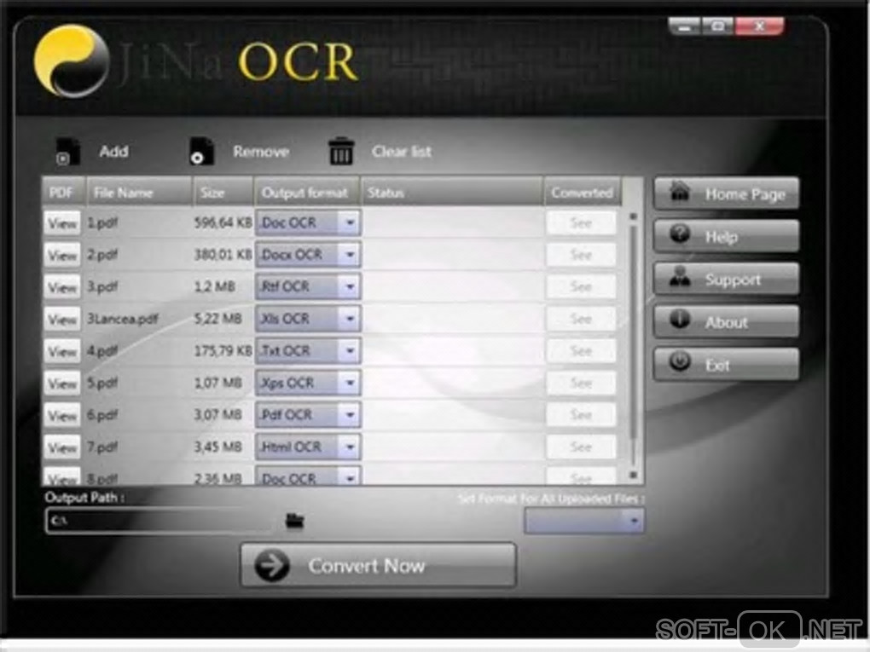See converted result for 3.pdf
Screen dimensions: 870x652
click(581, 287)
